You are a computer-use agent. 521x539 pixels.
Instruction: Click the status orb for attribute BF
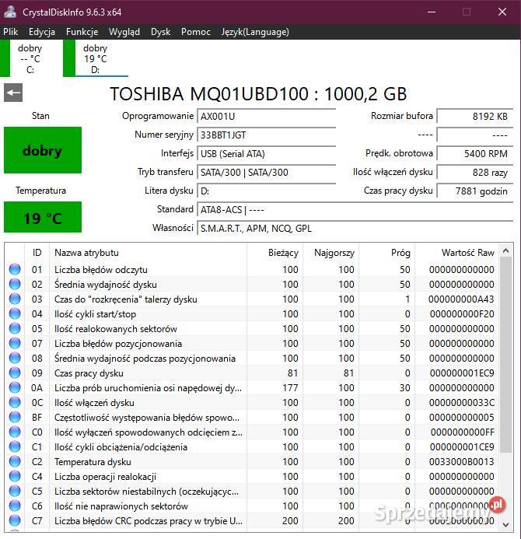[15, 417]
